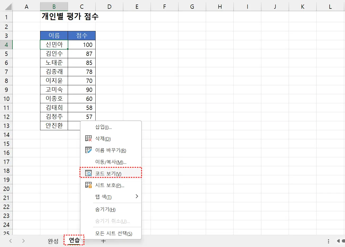
Task: Select the cell containing 김정주
Action: coord(54,117)
